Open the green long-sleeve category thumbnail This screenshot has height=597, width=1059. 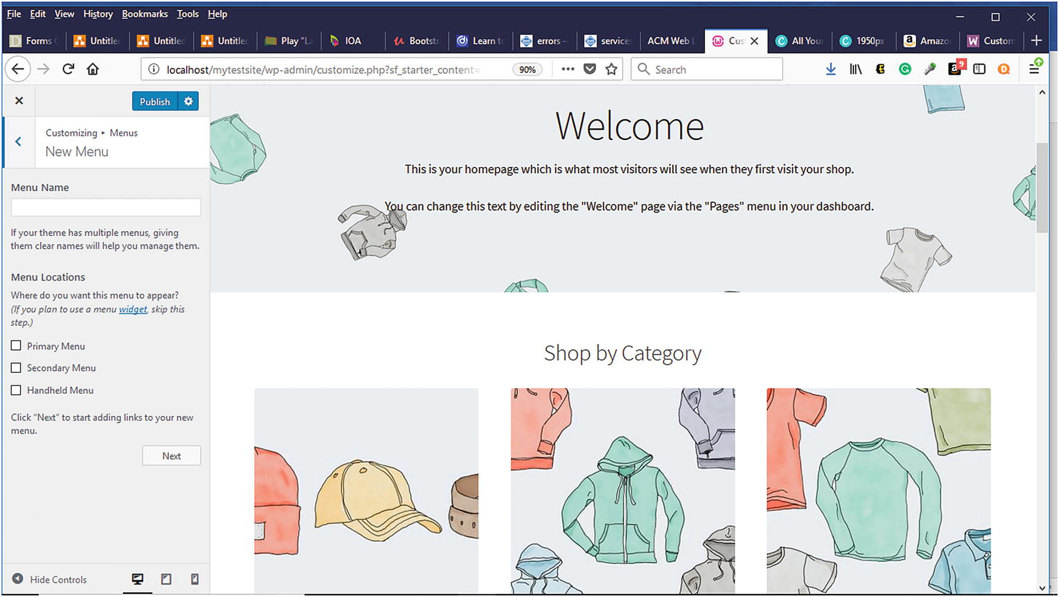tap(879, 490)
